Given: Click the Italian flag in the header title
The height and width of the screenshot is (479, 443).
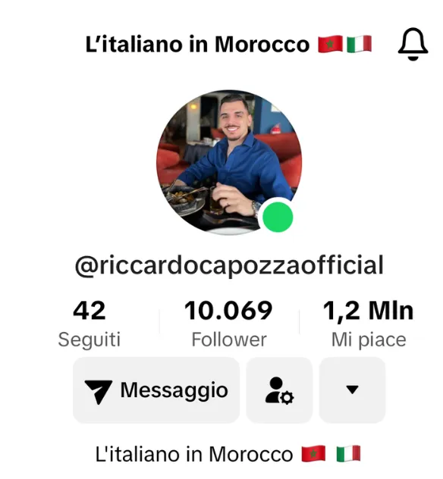Looking at the screenshot, I should [x=360, y=44].
